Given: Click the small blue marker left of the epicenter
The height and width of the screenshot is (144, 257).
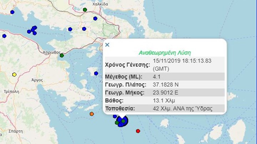Looking at the screenshot, I should point(115,116).
